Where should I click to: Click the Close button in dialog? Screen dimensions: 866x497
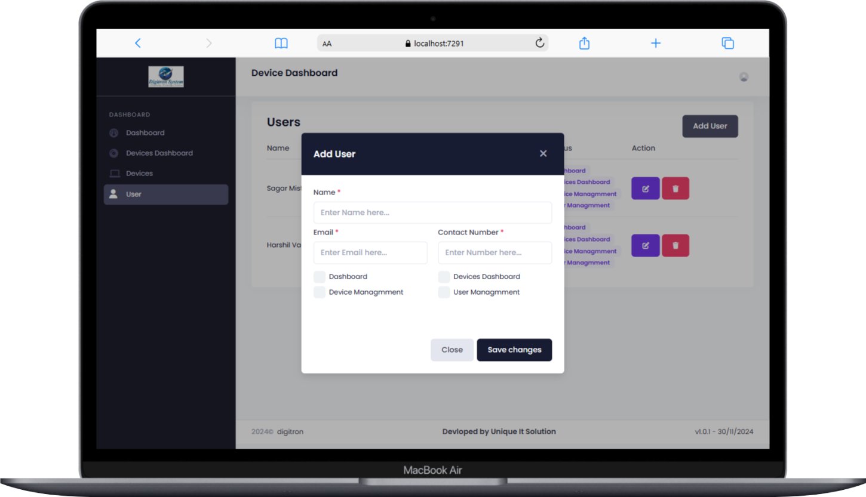point(452,350)
